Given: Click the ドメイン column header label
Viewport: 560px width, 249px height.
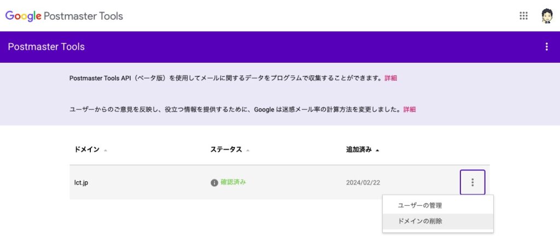Looking at the screenshot, I should (87, 150).
